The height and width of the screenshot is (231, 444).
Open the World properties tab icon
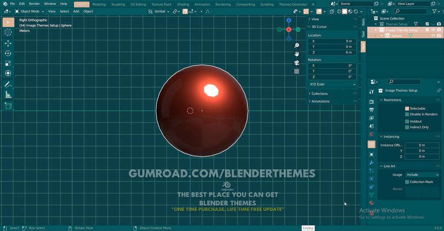pyautogui.click(x=372, y=134)
